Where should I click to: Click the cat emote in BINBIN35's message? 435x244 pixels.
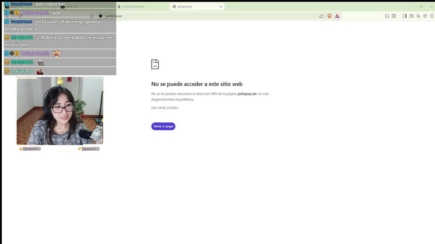point(41,62)
